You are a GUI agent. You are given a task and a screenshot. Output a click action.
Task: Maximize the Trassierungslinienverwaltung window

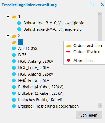[x=91, y=5]
